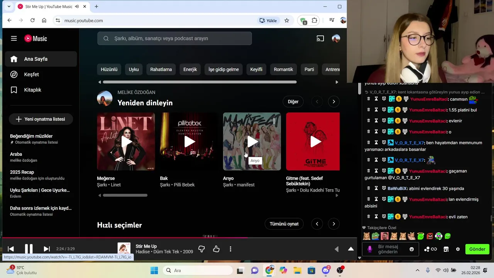The height and width of the screenshot is (278, 494).
Task: Open the Cast to device icon
Action: (x=320, y=38)
